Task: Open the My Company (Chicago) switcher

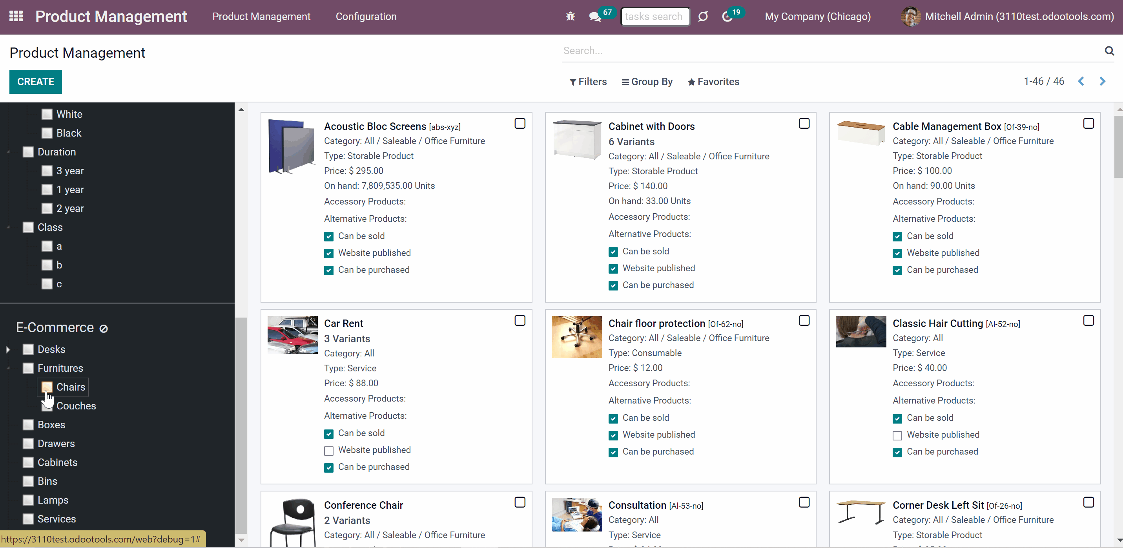Action: (818, 16)
